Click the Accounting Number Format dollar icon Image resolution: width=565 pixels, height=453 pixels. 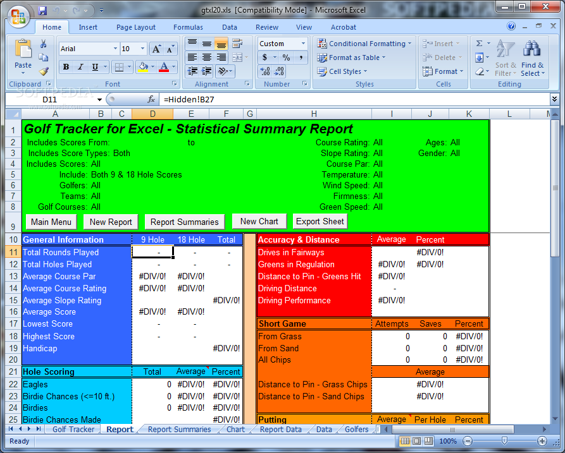[265, 57]
